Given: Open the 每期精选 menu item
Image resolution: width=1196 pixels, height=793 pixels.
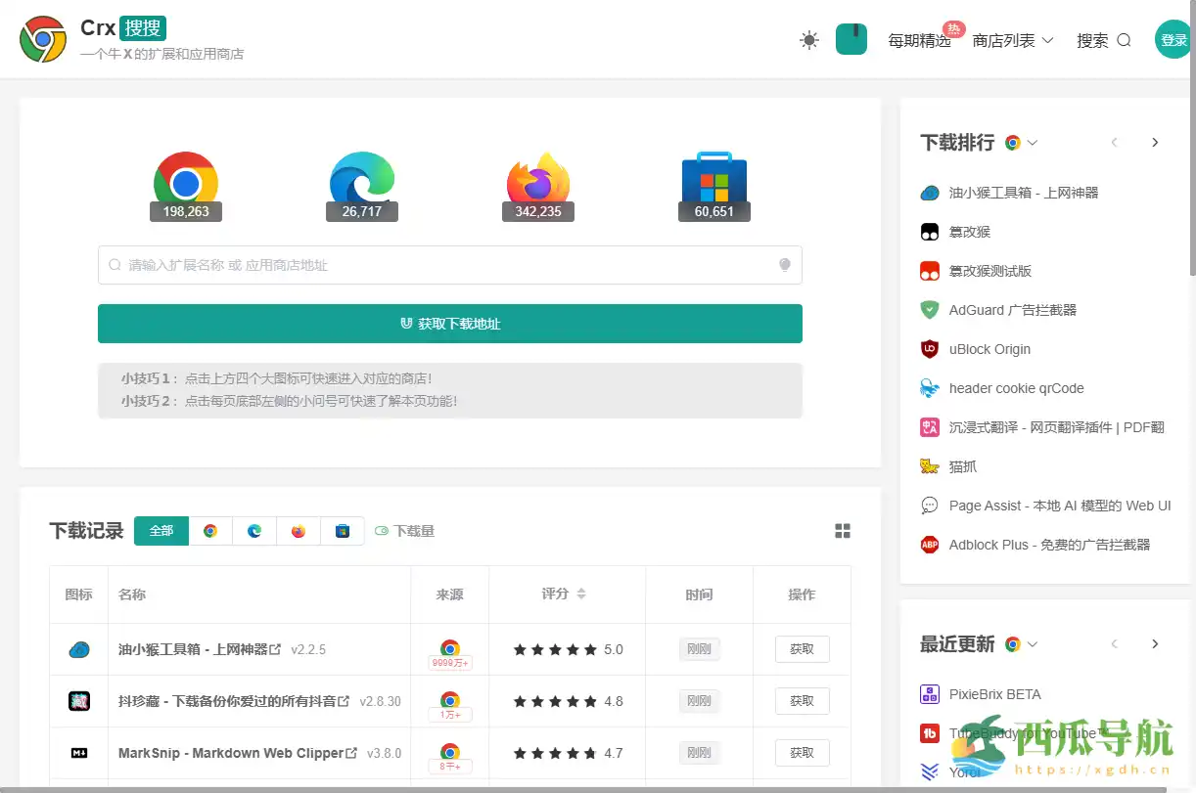Looking at the screenshot, I should point(919,41).
